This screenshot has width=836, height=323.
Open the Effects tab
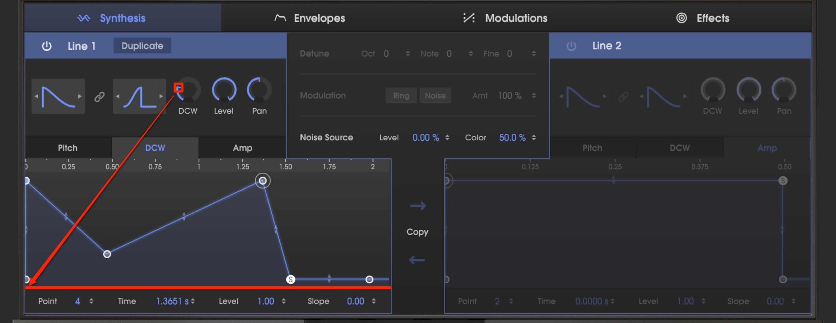tap(703, 18)
